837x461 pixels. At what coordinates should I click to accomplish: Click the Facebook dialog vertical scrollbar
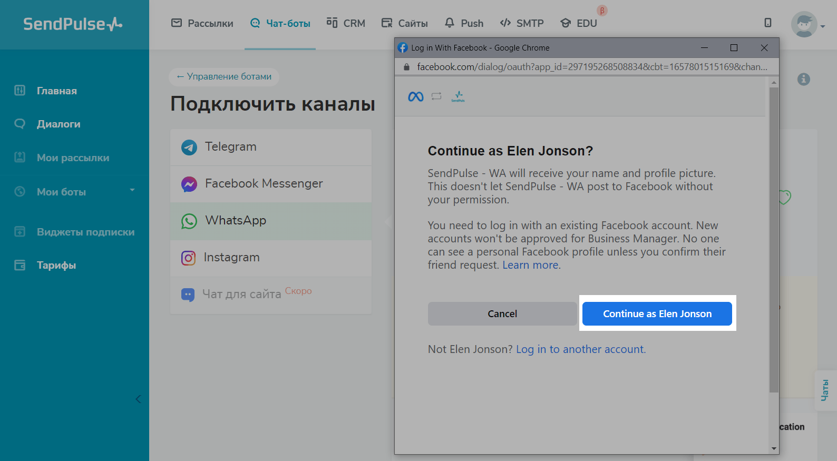[x=774, y=240]
